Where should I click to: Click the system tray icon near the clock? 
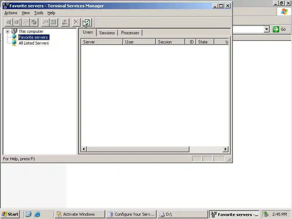[x=266, y=214]
